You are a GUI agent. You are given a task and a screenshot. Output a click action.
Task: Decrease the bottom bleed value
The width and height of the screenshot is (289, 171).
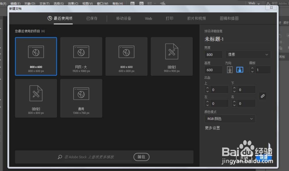coord(234,91)
